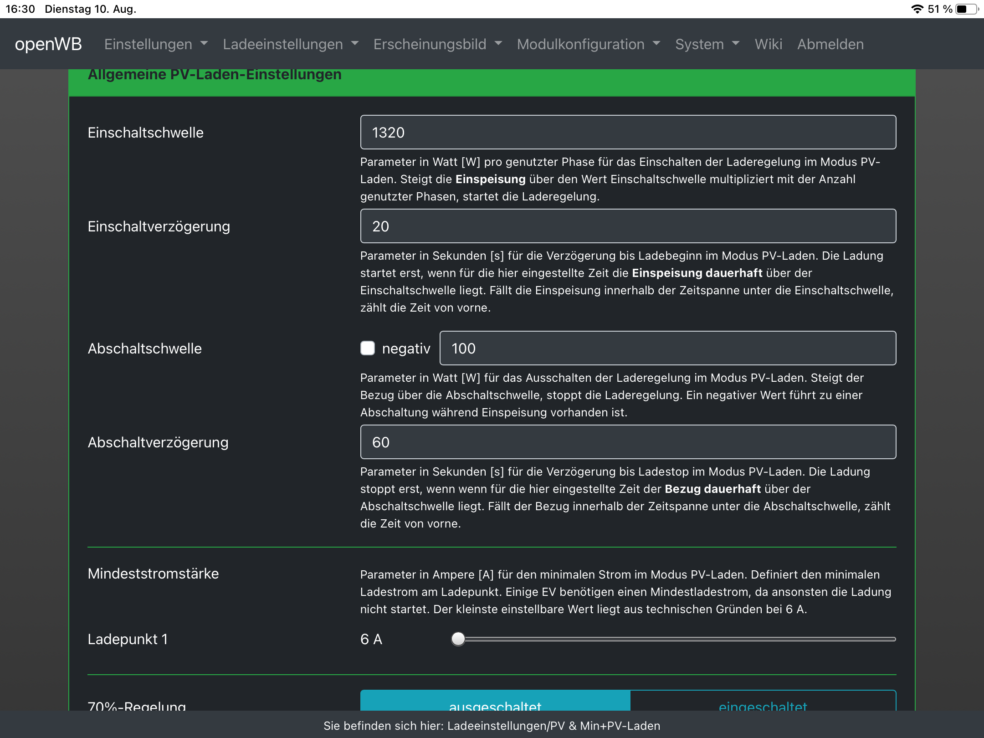Viewport: 984px width, 738px height.
Task: Click Abmelden to log out
Action: pyautogui.click(x=830, y=44)
